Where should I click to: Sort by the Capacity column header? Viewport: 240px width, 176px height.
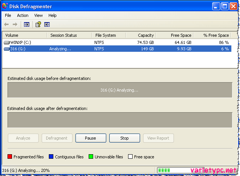[141, 35]
